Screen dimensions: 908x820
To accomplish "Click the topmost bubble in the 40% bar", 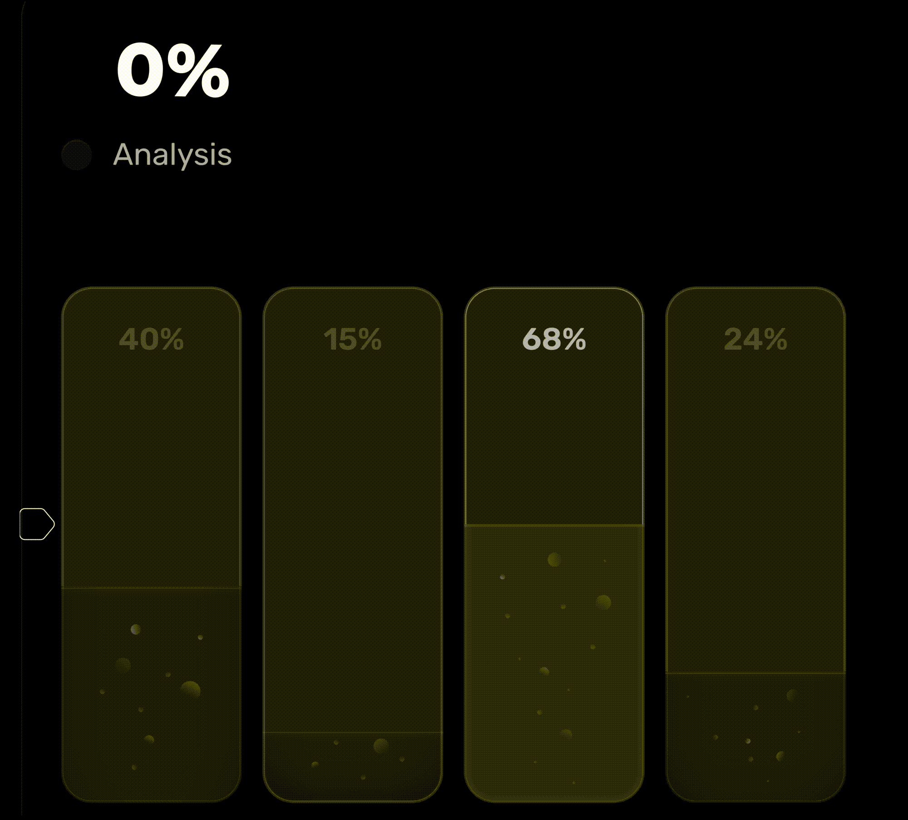I will point(135,629).
